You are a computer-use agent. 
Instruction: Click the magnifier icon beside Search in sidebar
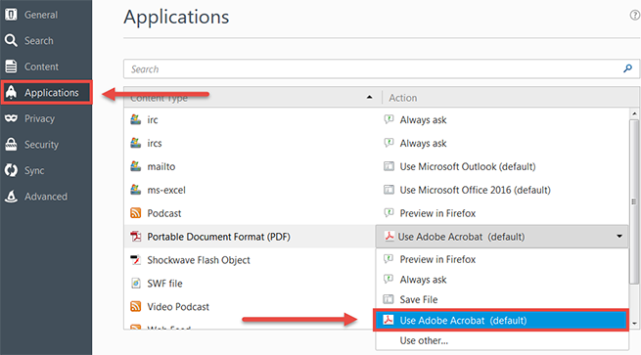tap(11, 40)
